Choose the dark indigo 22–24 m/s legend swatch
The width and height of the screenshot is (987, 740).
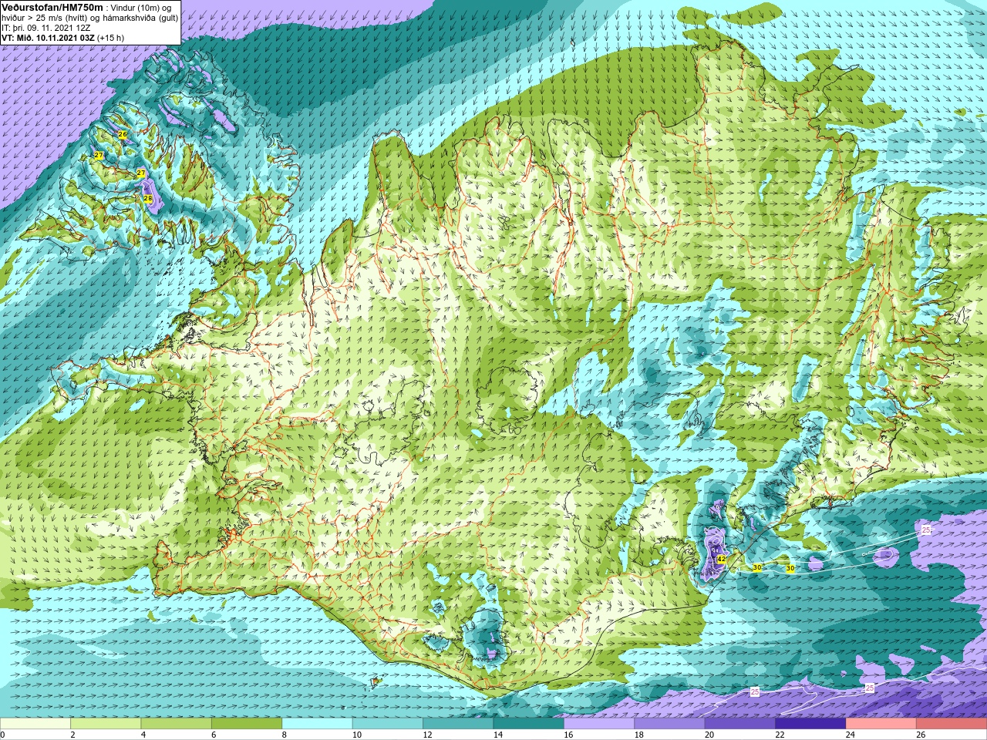pos(811,724)
